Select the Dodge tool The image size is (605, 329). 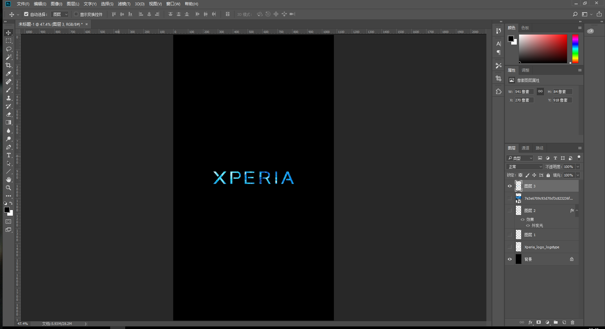pos(8,139)
